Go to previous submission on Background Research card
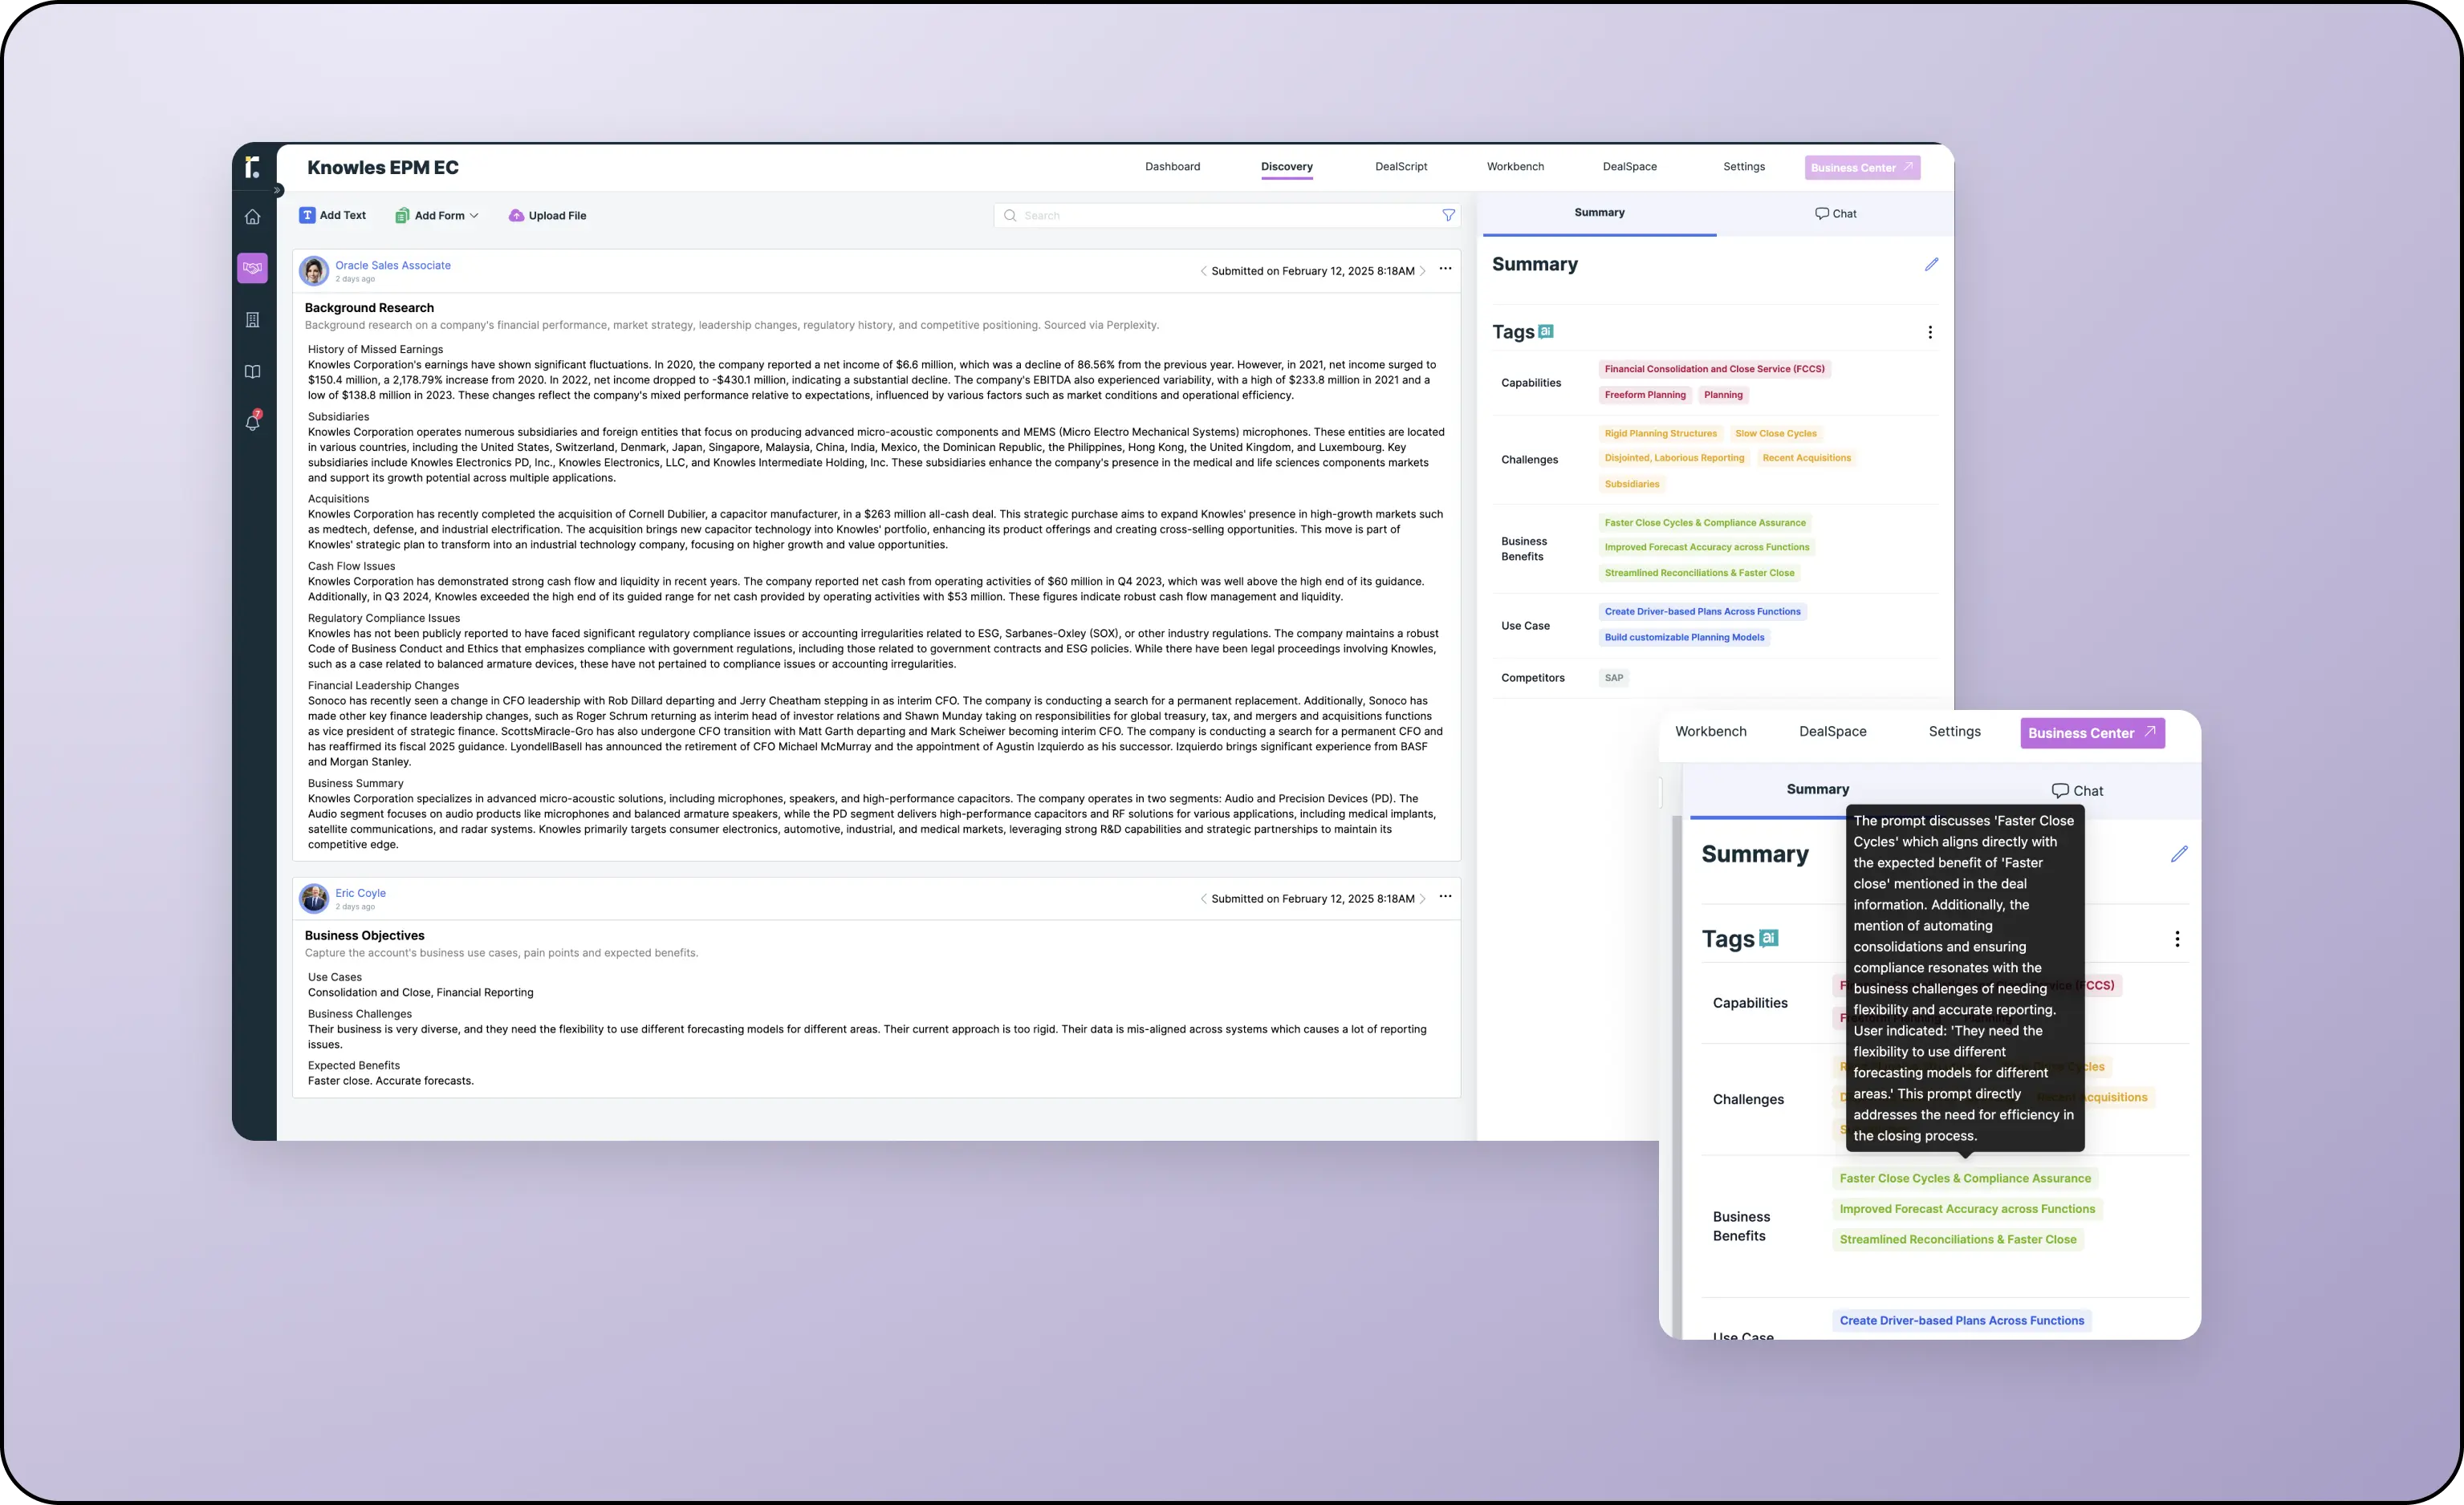The height and width of the screenshot is (1505, 2464). (1203, 271)
